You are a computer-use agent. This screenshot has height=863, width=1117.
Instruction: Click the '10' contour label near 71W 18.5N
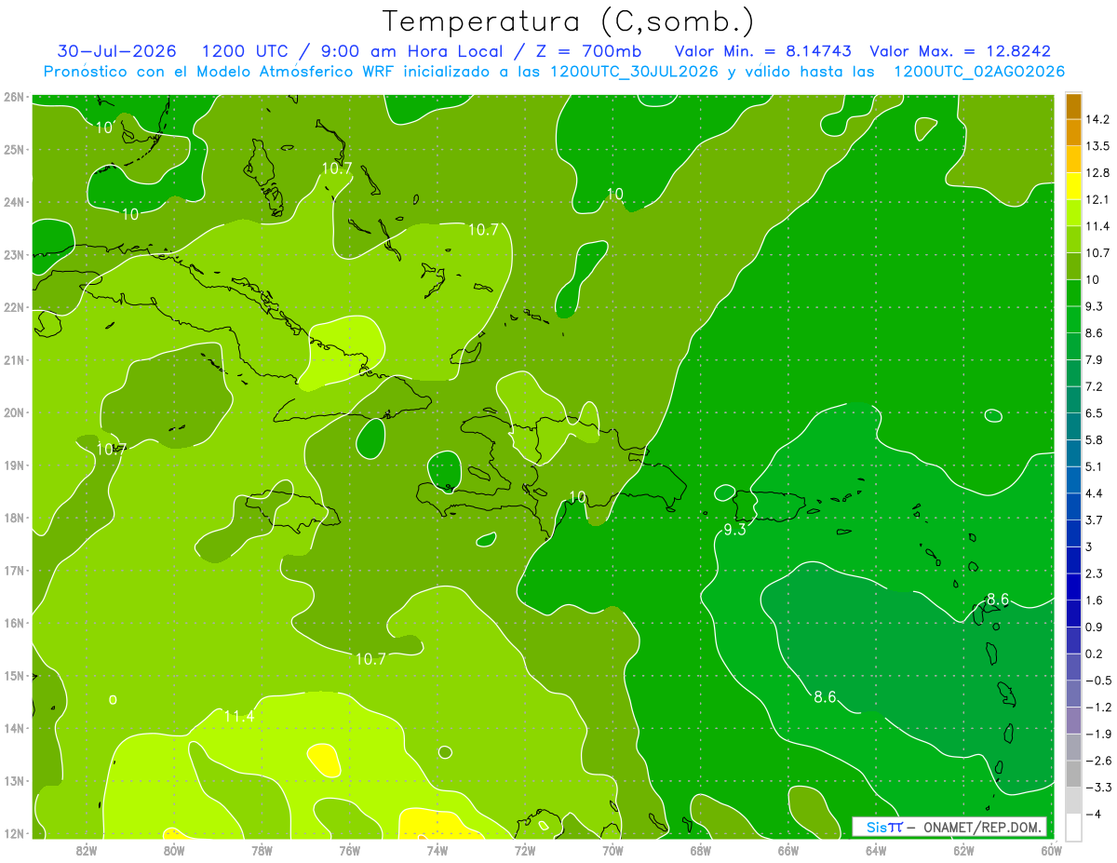click(x=577, y=496)
